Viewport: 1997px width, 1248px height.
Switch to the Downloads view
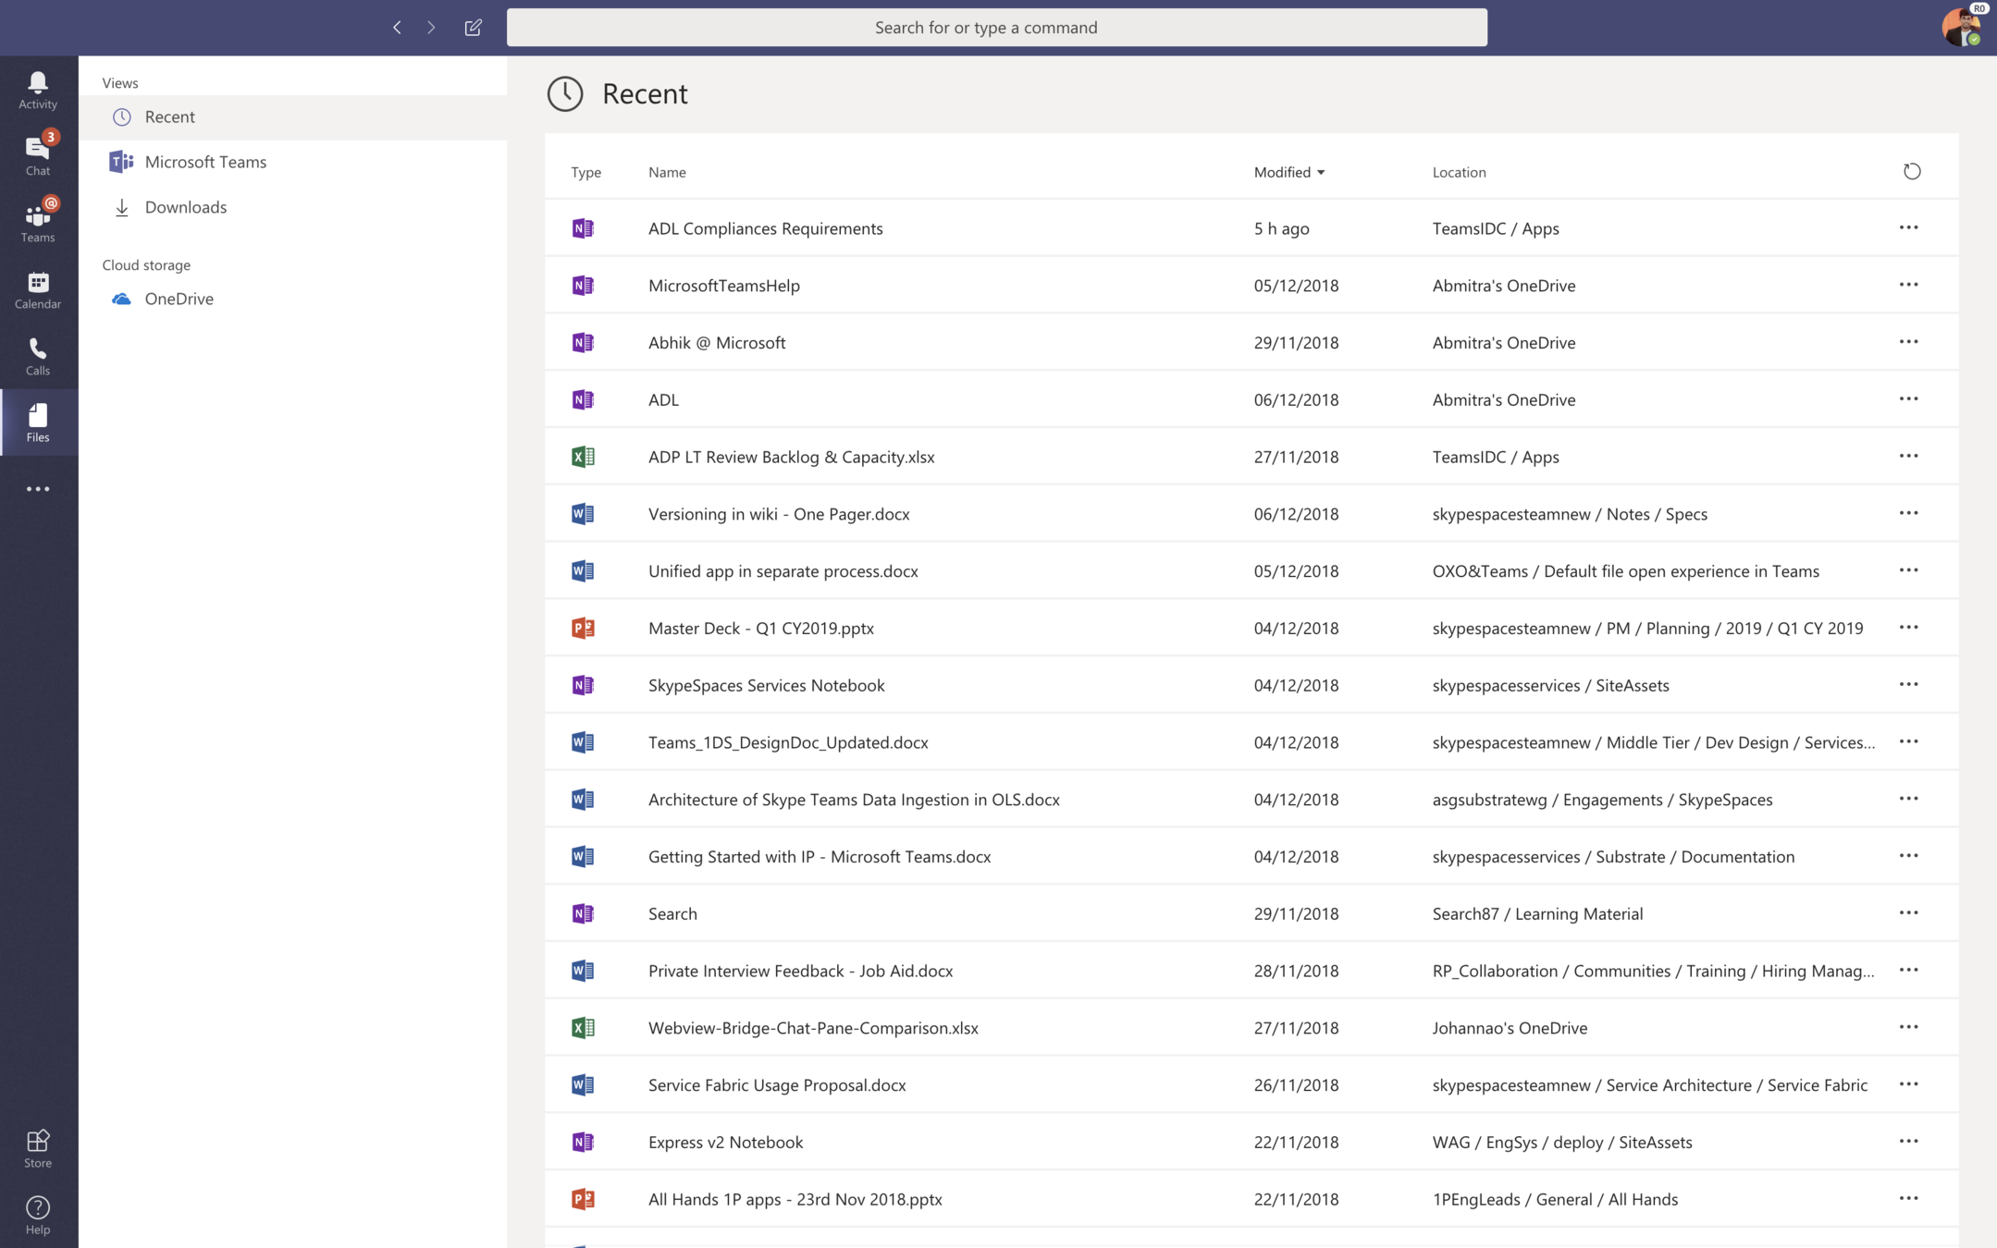tap(185, 207)
